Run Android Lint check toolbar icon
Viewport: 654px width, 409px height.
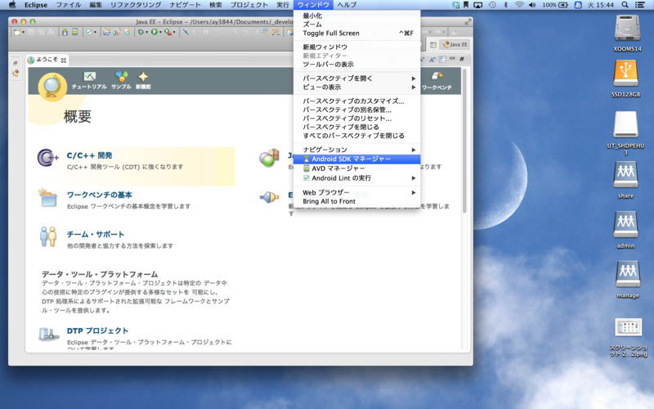89,32
